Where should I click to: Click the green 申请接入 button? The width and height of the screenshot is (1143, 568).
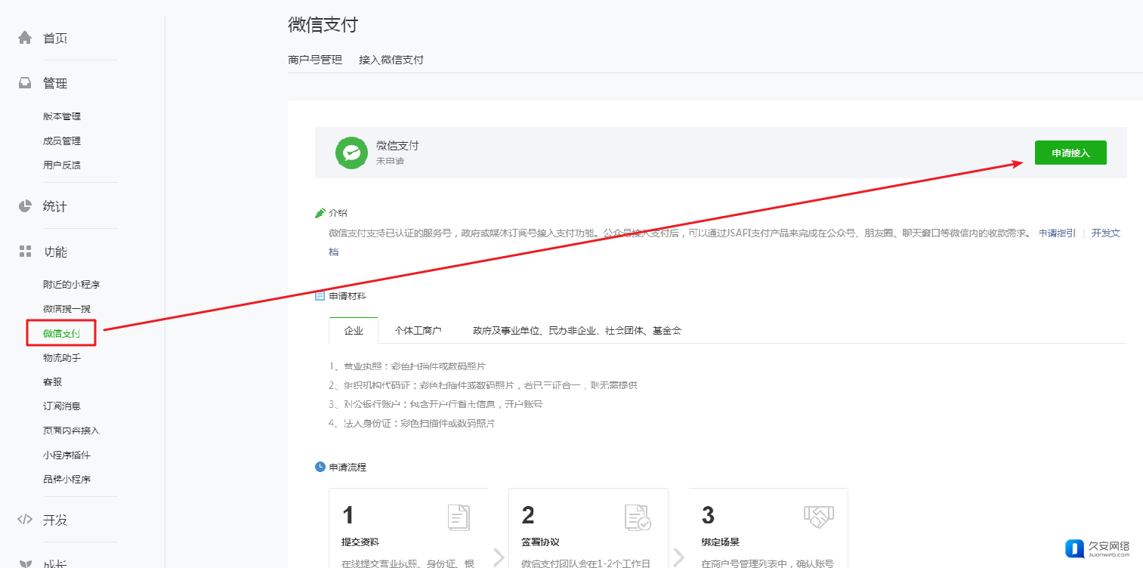point(1070,153)
